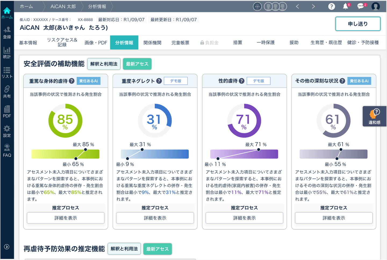Image resolution: width=387 pixels, height=260 pixels.
Task: Go to next record with right chevron
Action: click(x=313, y=6)
